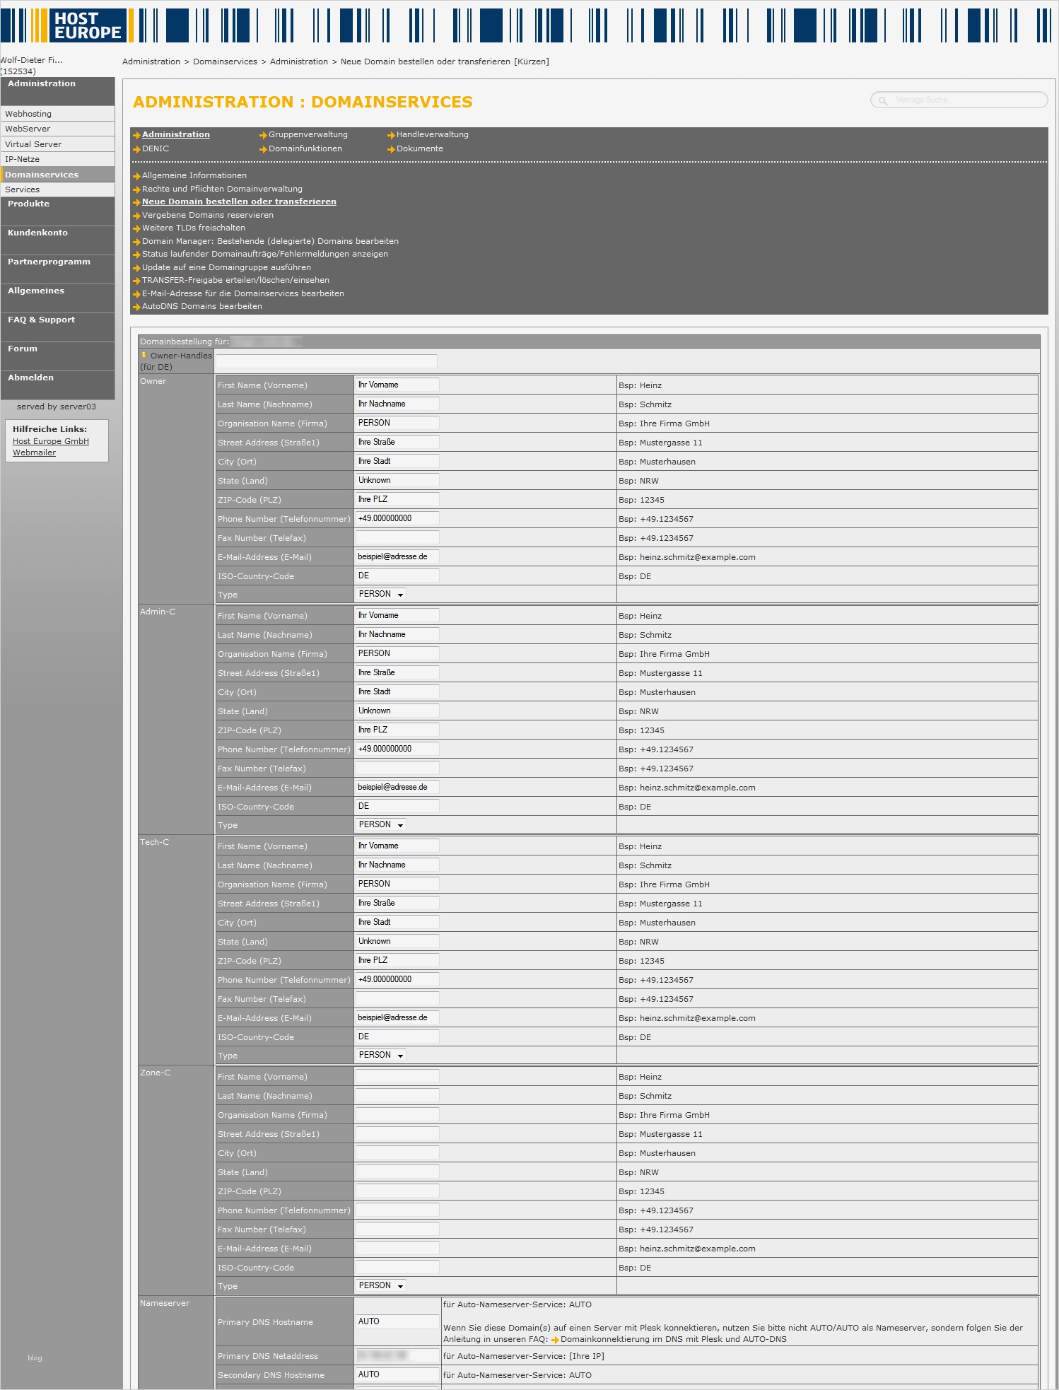
Task: Open Weitere TLDs freischalten link
Action: (x=194, y=228)
